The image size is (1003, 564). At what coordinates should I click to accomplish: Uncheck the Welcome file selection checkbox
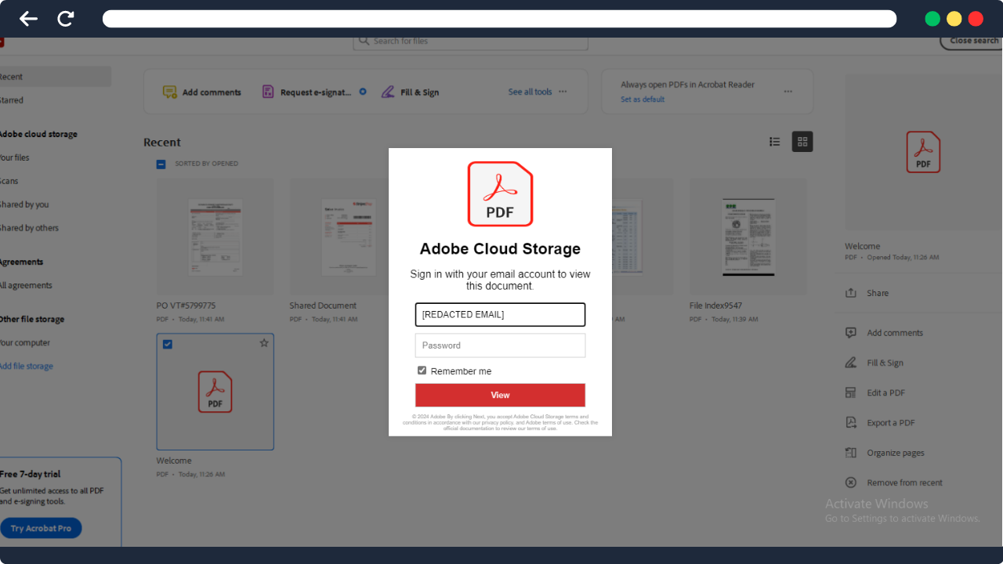168,344
